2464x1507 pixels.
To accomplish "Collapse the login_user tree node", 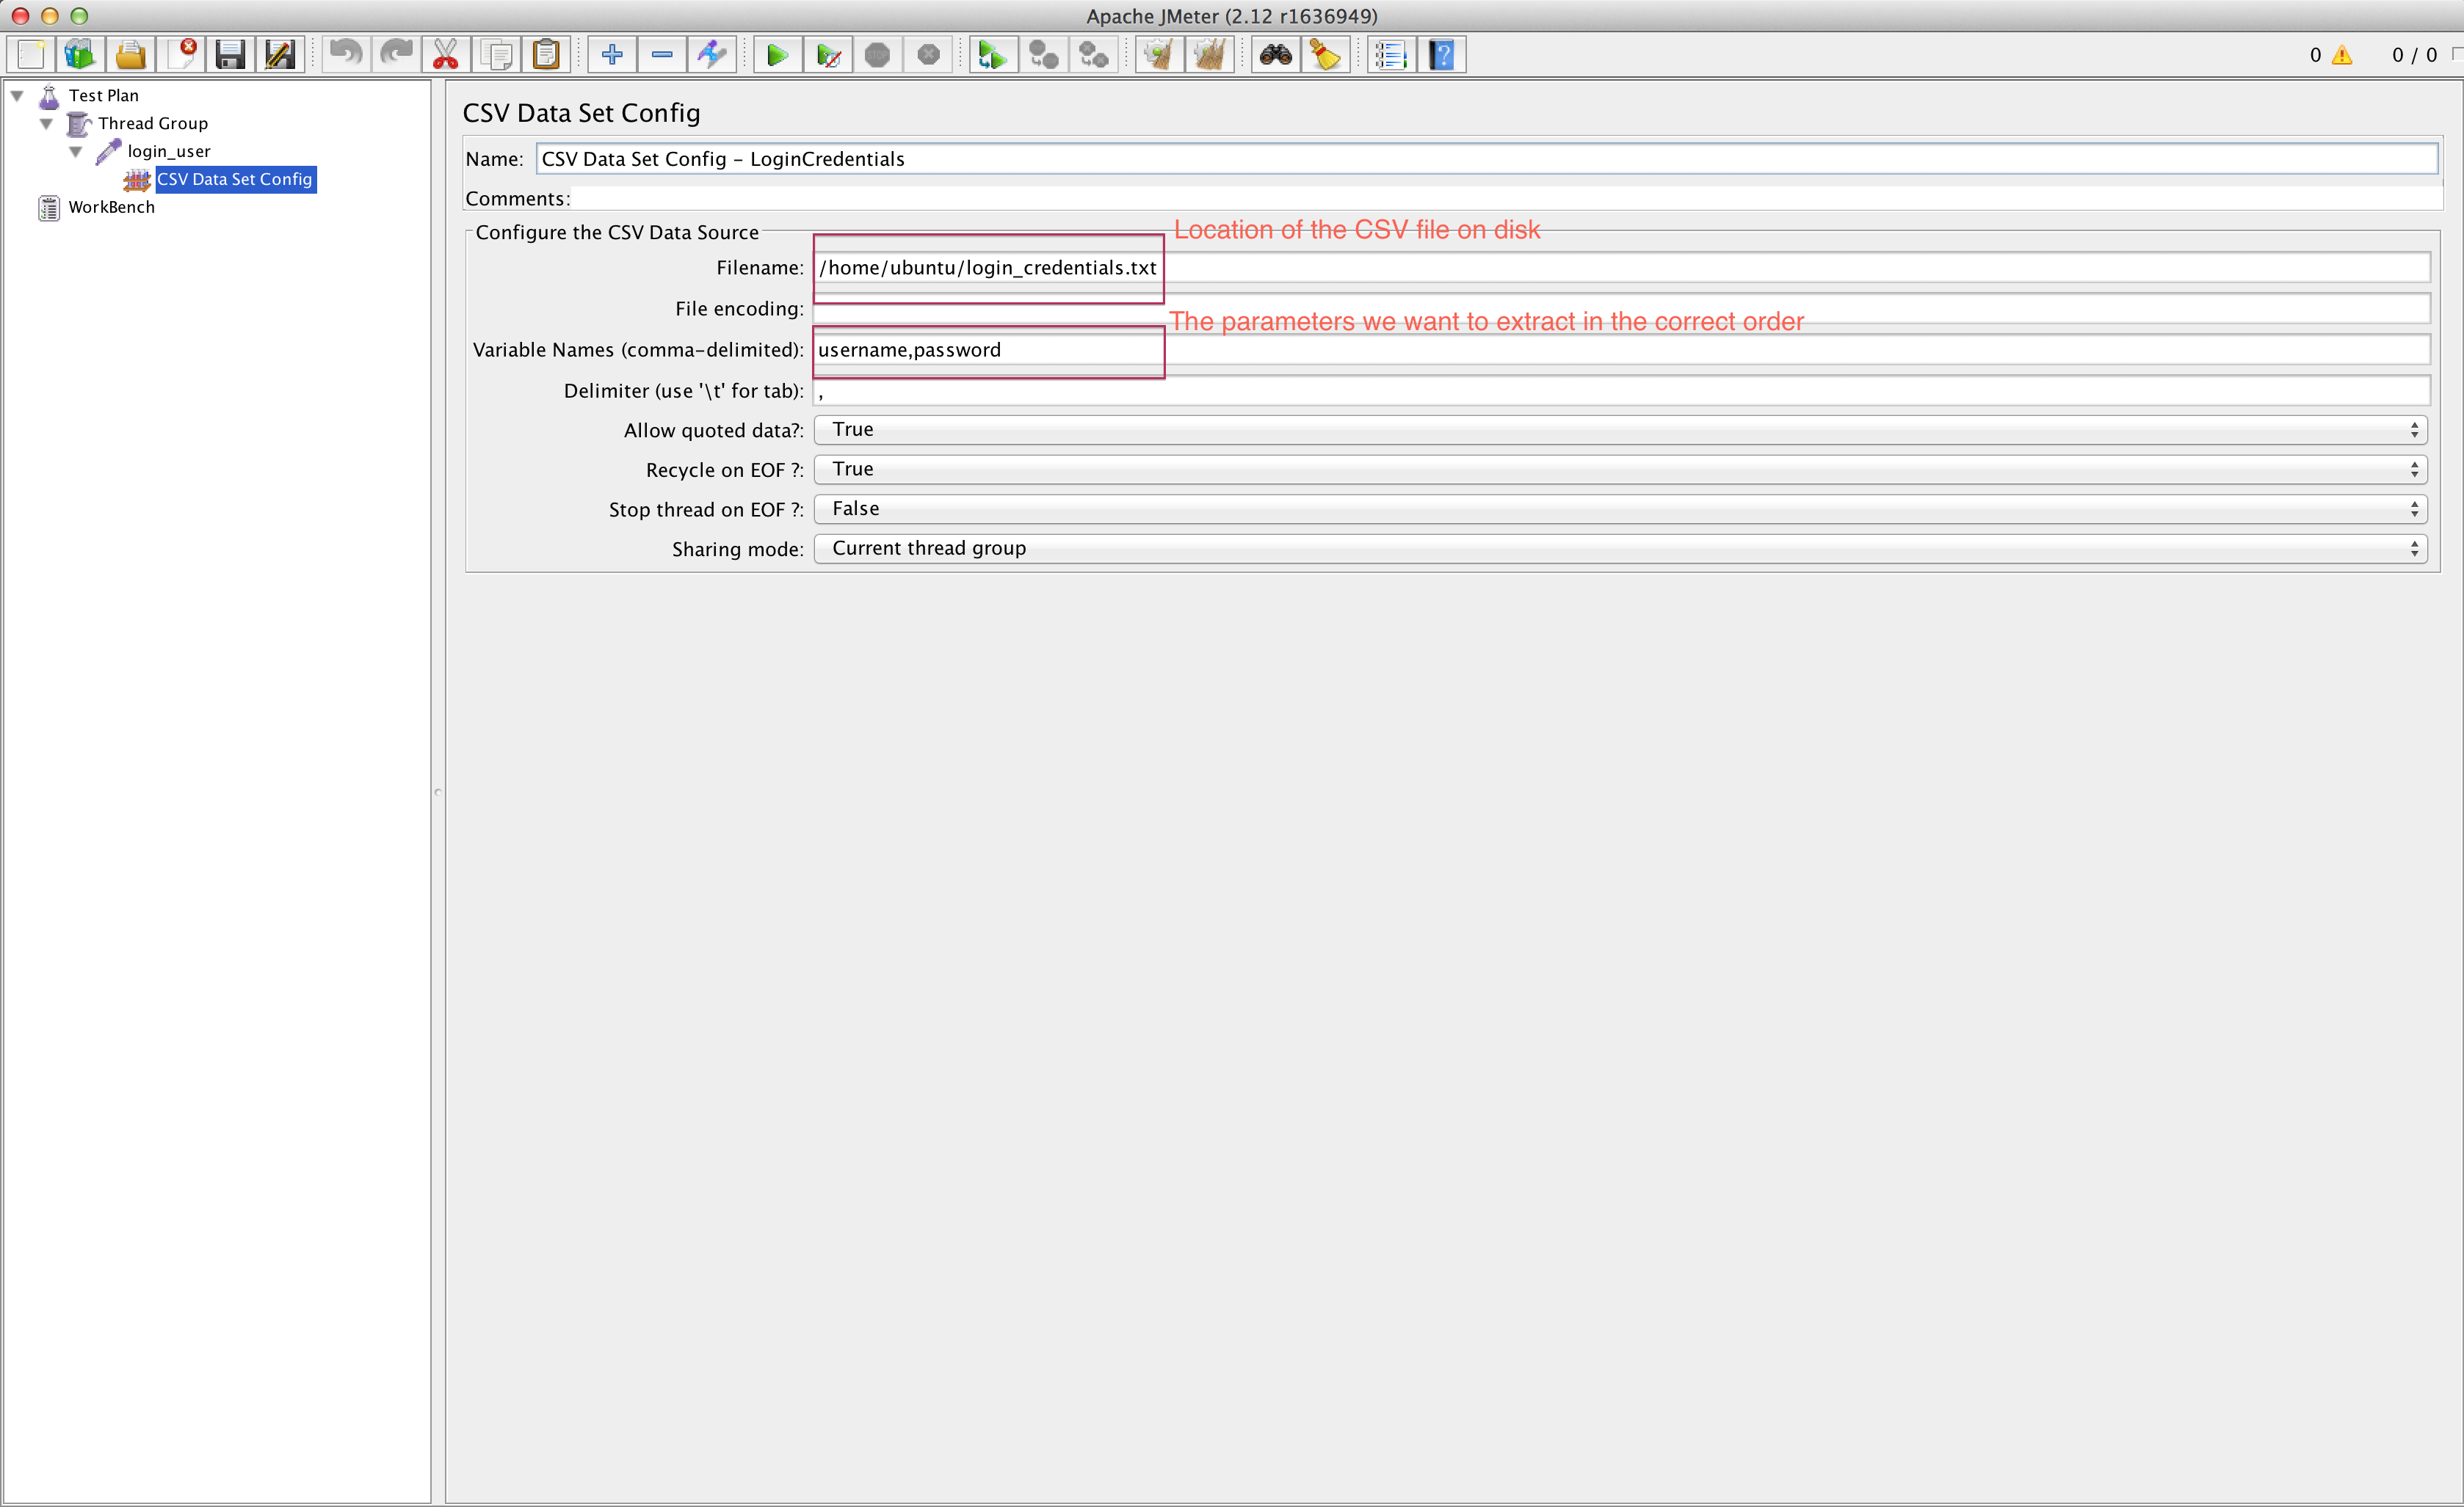I will pyautogui.click(x=76, y=152).
